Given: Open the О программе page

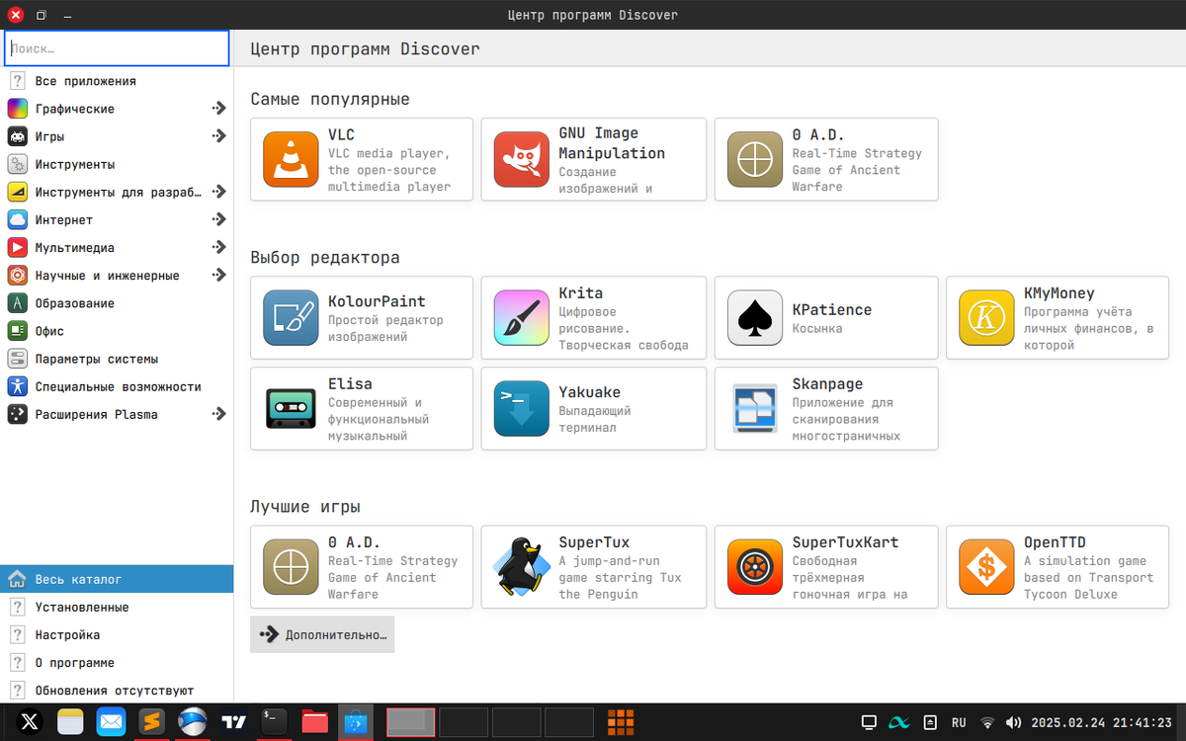Looking at the screenshot, I should click(117, 662).
